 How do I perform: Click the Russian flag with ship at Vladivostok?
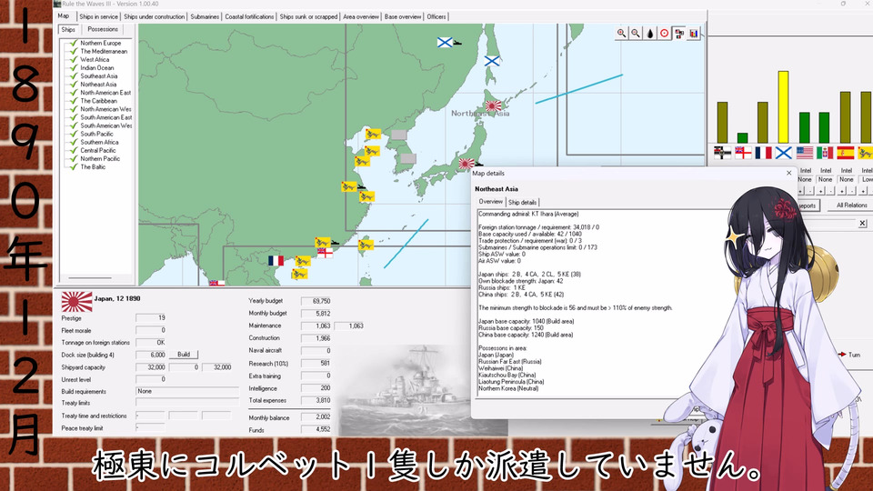click(x=445, y=42)
